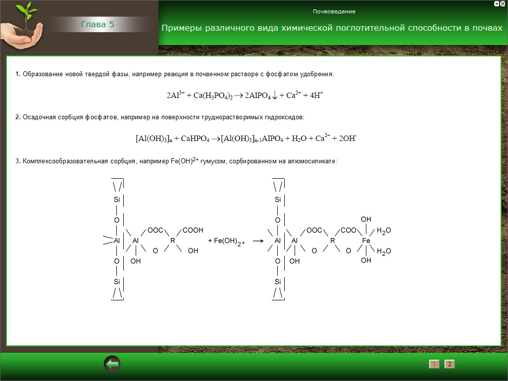Minimize the window with the top-right button
Screen dimensions: 508x381
[x=497, y=3]
